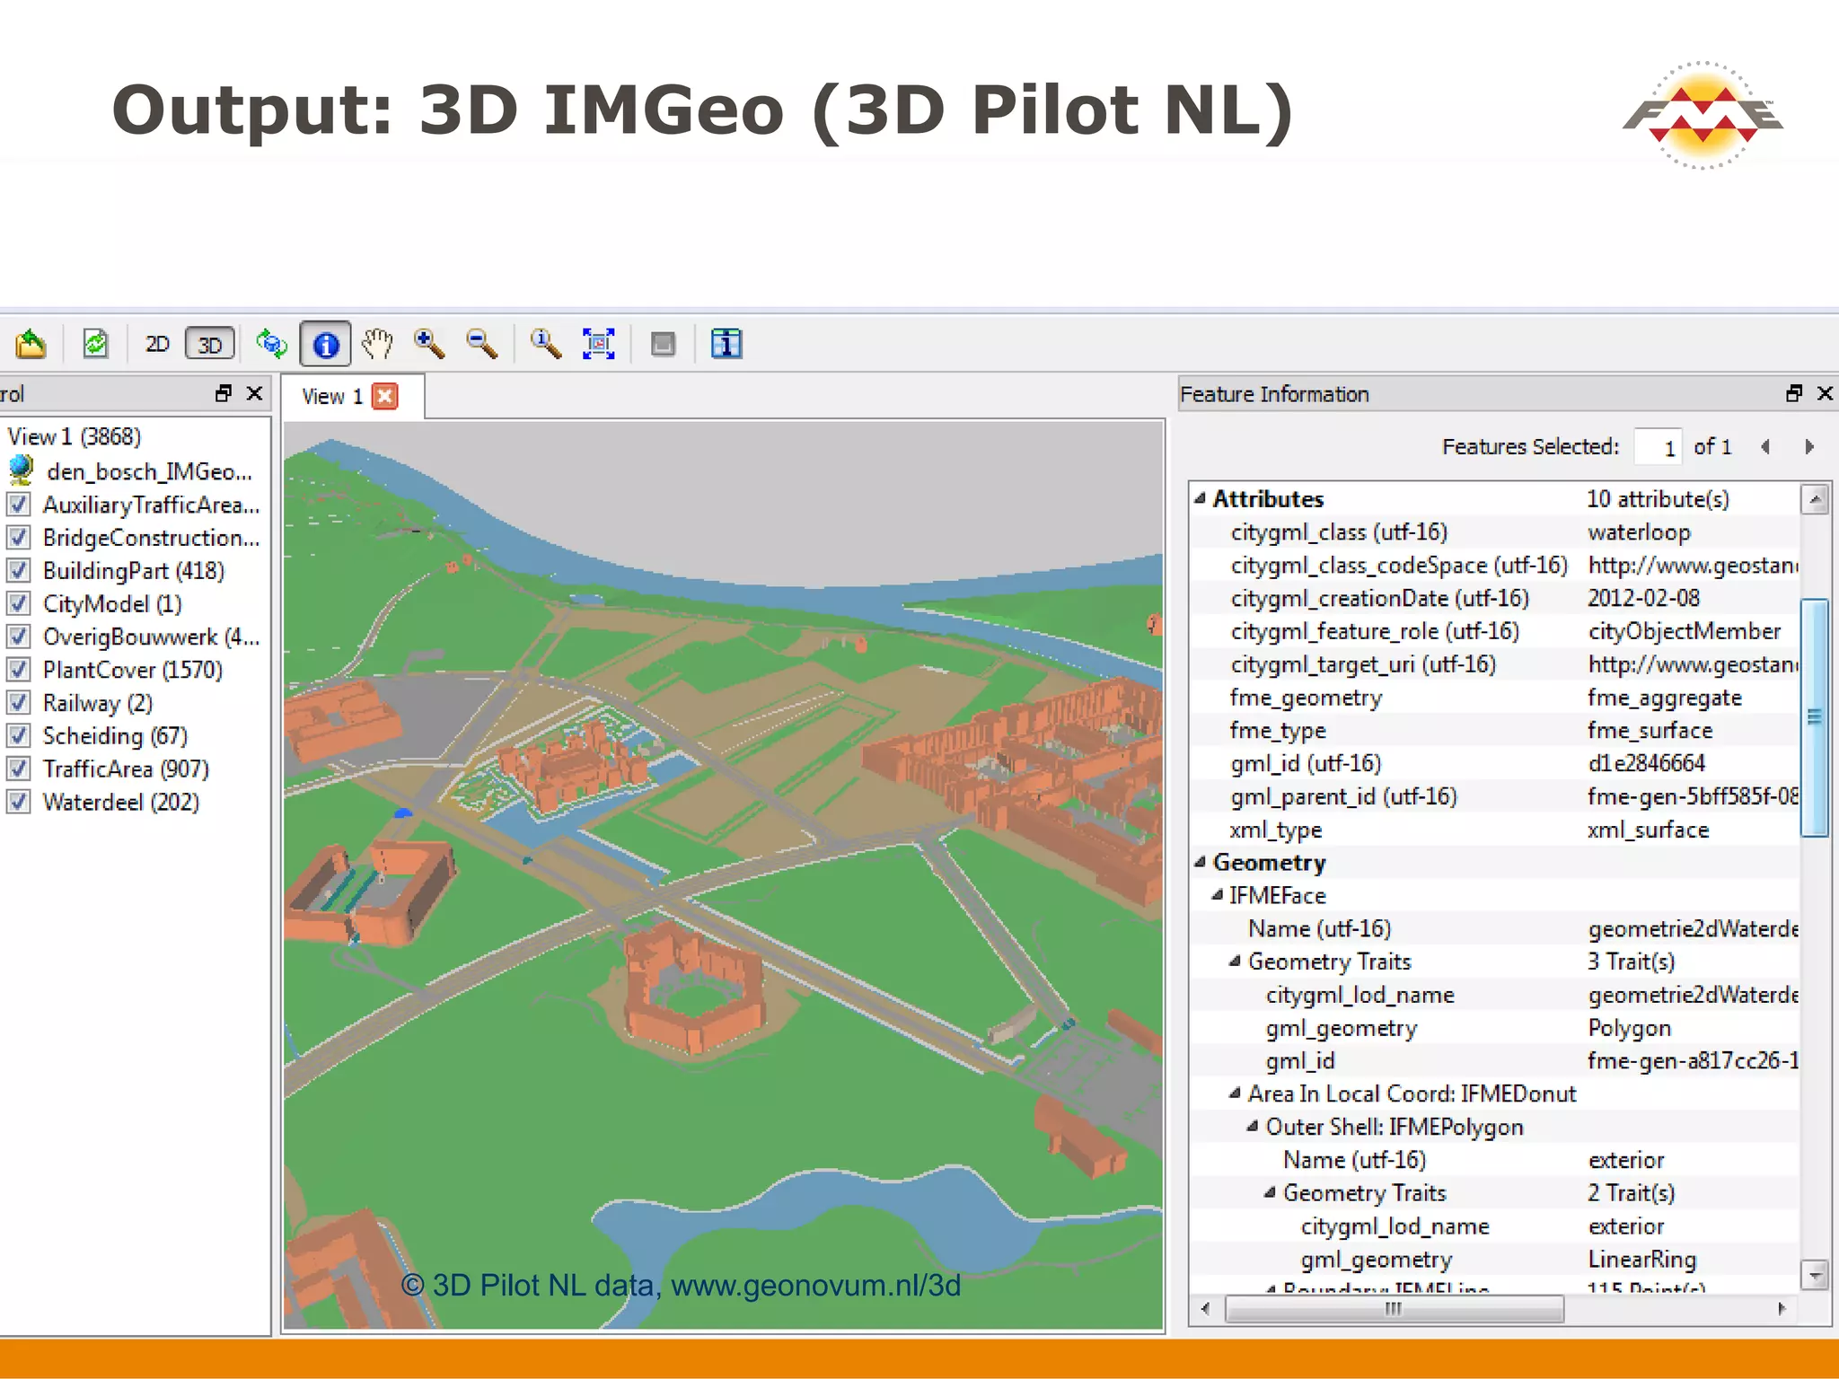Toggle BuildingPart (418) layer checkbox
Viewport: 1839px width, 1379px height.
pos(19,570)
